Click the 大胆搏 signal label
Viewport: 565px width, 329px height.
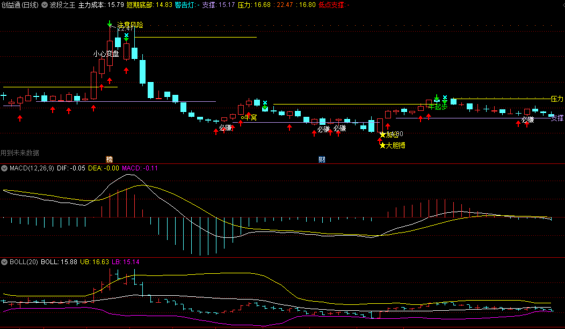pos(396,145)
